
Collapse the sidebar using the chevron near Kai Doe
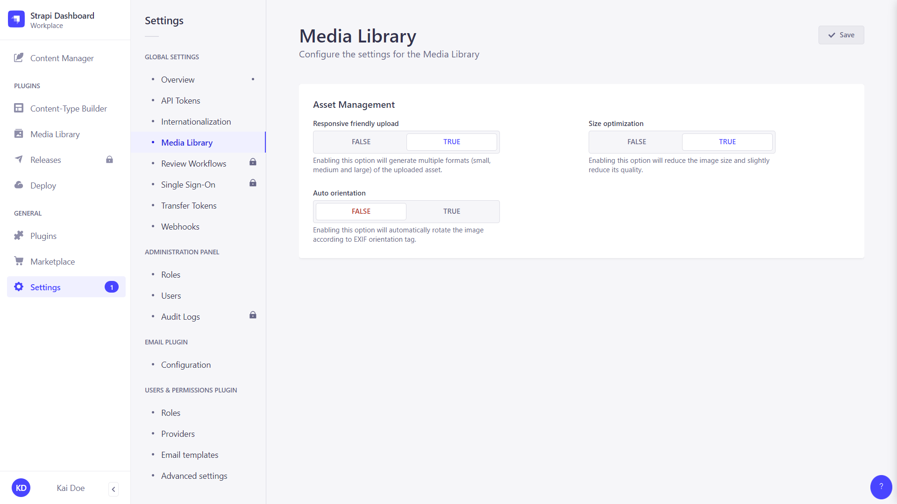click(x=113, y=489)
